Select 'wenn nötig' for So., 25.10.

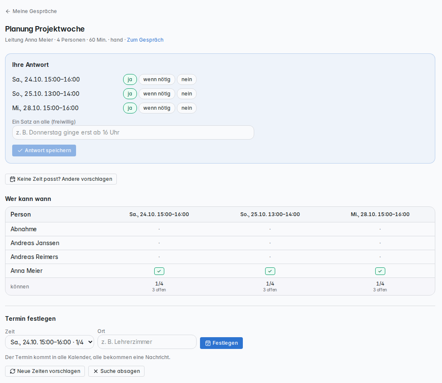(x=157, y=94)
